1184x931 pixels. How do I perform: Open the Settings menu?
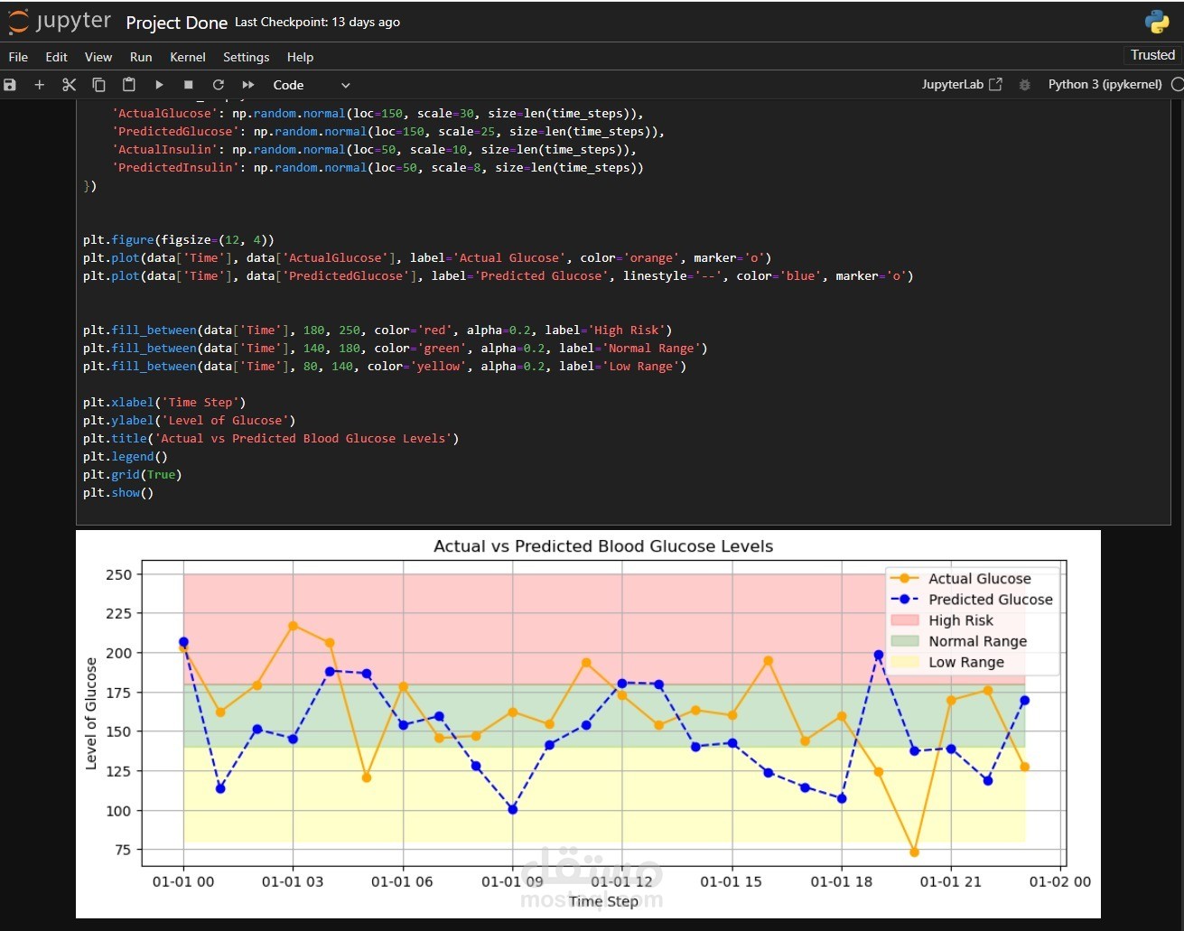click(x=246, y=57)
